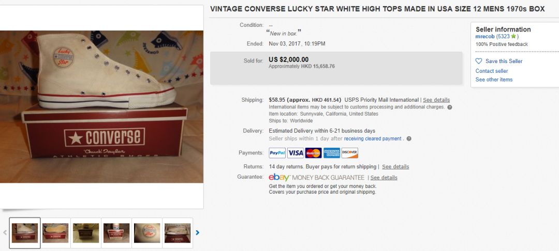Image resolution: width=559 pixels, height=251 pixels.
Task: View the seller's other items
Action: coord(494,80)
